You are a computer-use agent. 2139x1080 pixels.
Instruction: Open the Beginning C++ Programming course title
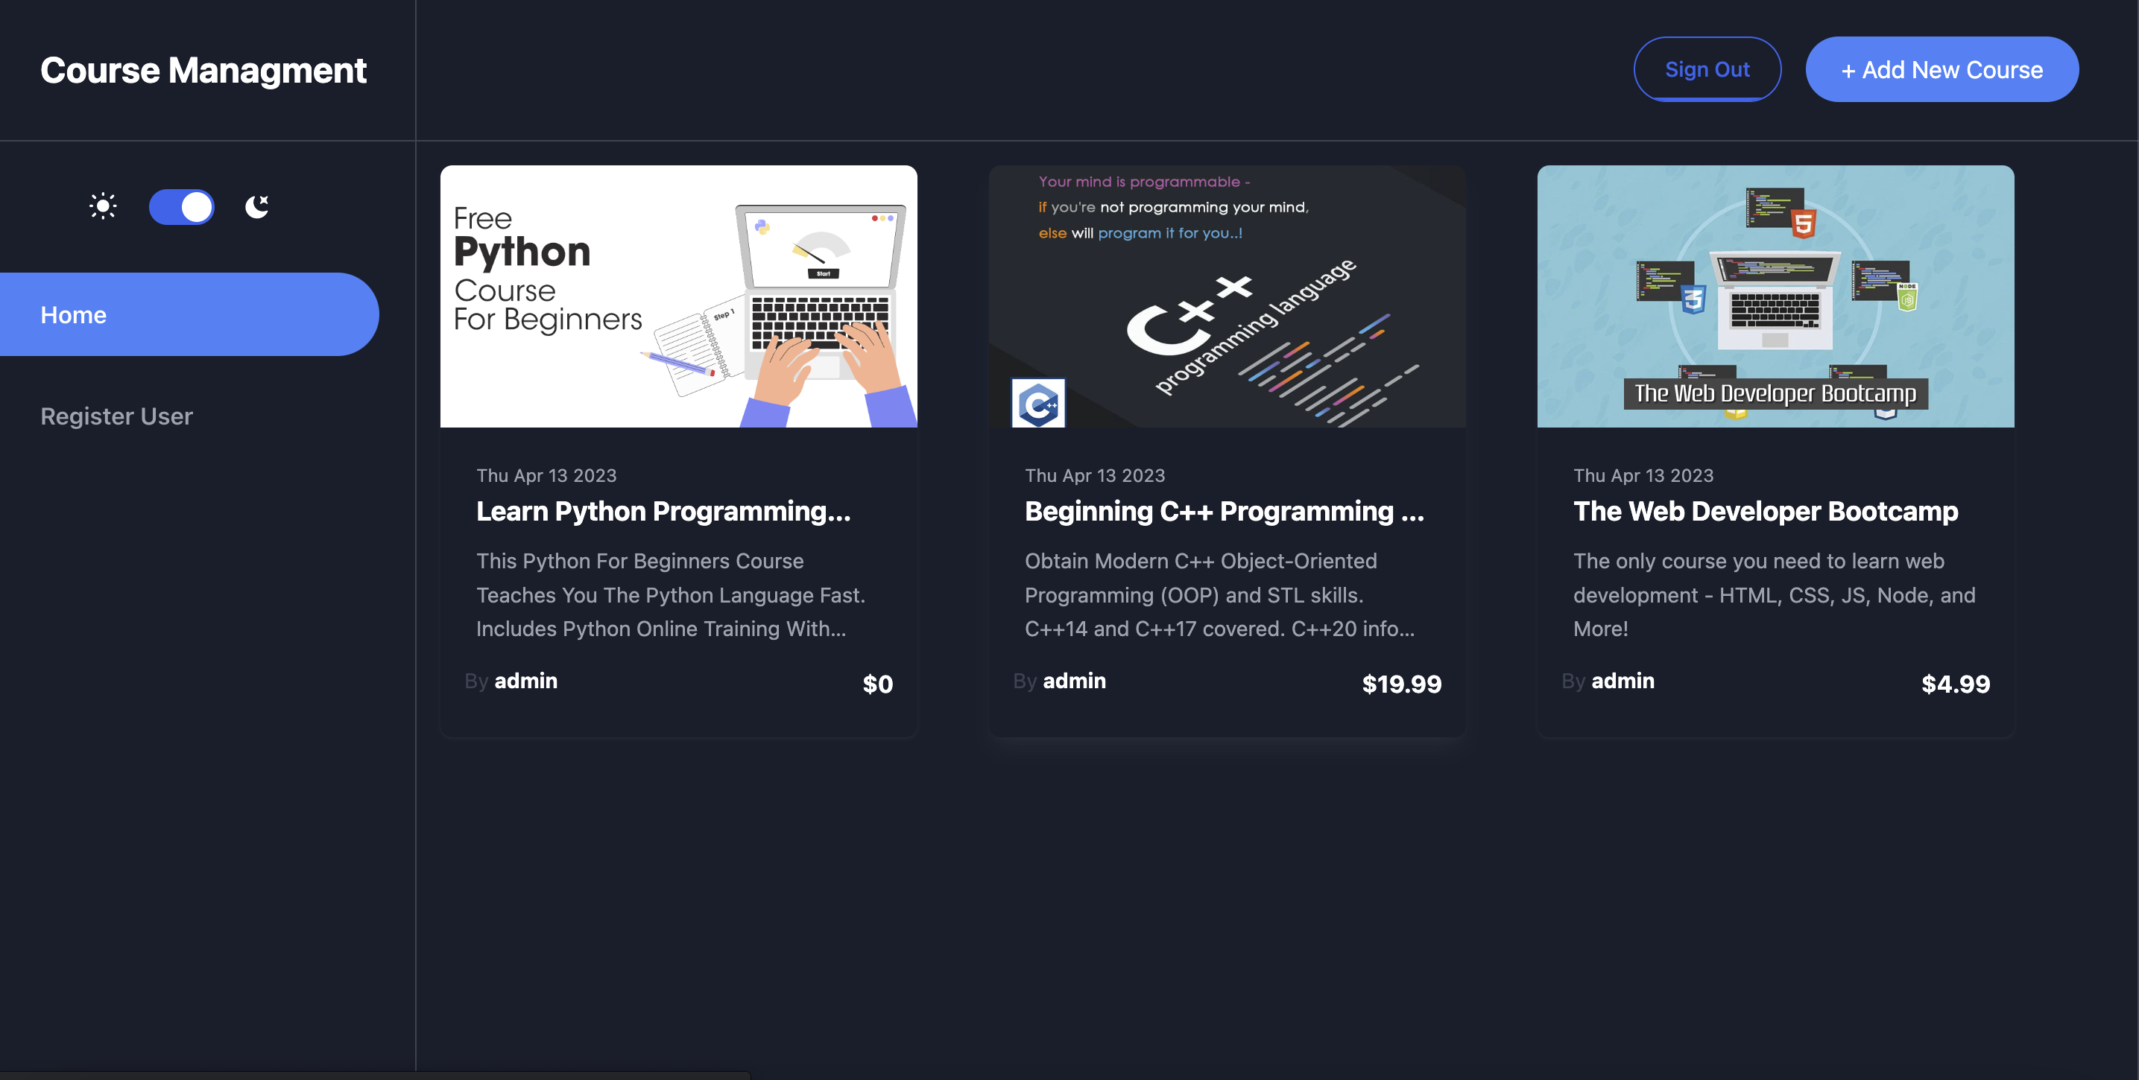[x=1225, y=512]
